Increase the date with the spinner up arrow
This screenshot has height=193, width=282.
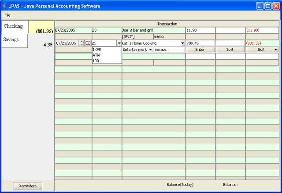click(x=82, y=42)
